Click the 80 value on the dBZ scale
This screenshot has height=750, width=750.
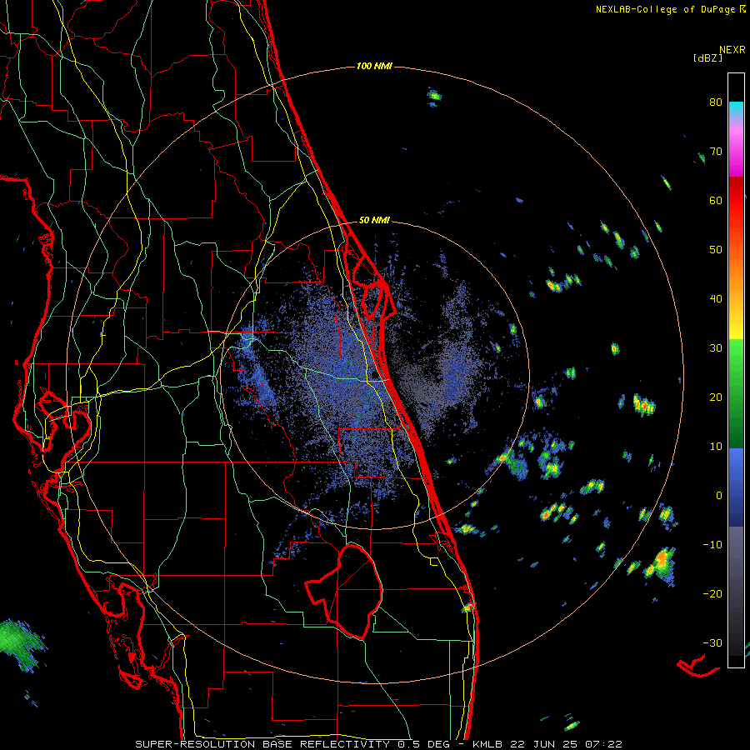[x=716, y=102]
